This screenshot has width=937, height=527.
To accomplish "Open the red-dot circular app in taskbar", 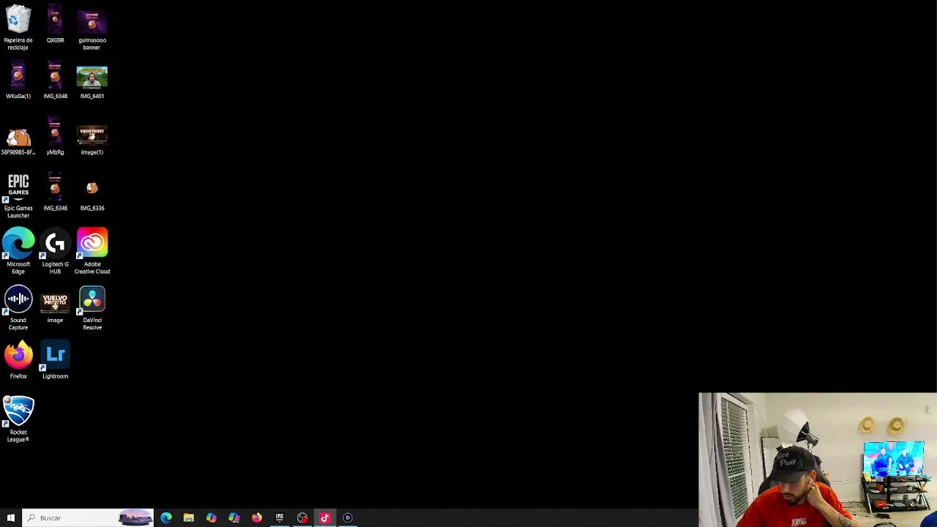I will click(x=302, y=517).
